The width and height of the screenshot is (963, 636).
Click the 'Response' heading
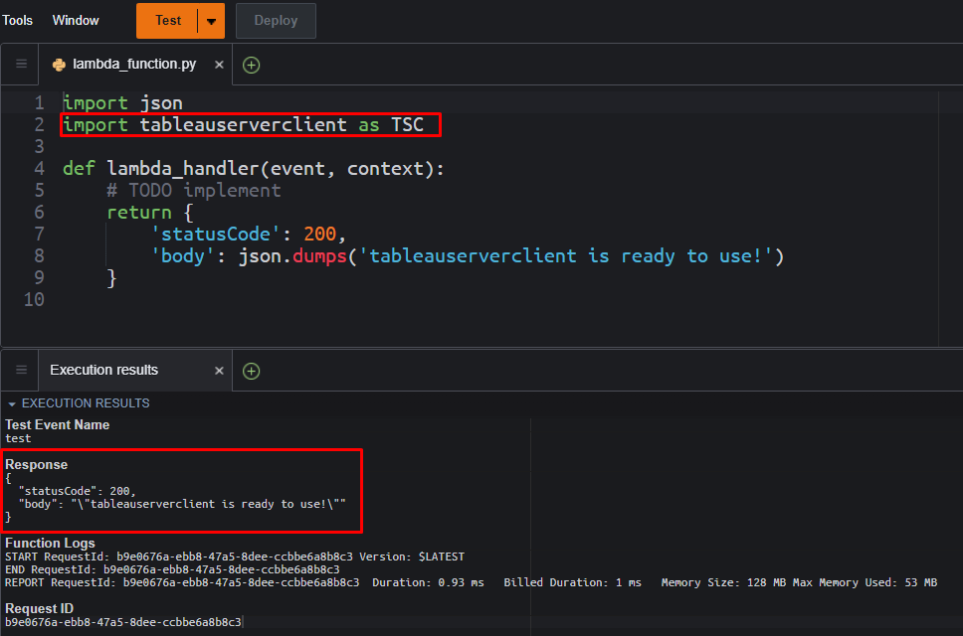[36, 464]
